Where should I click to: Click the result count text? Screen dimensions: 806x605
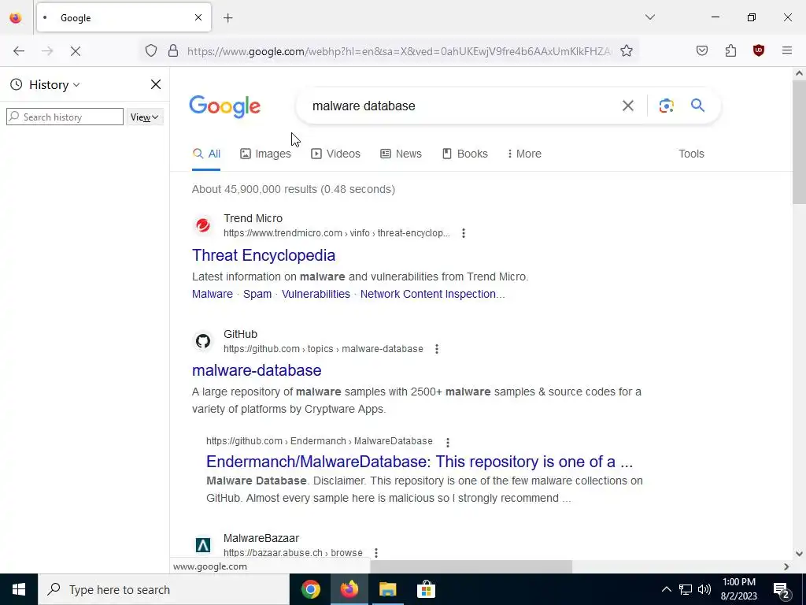294,189
